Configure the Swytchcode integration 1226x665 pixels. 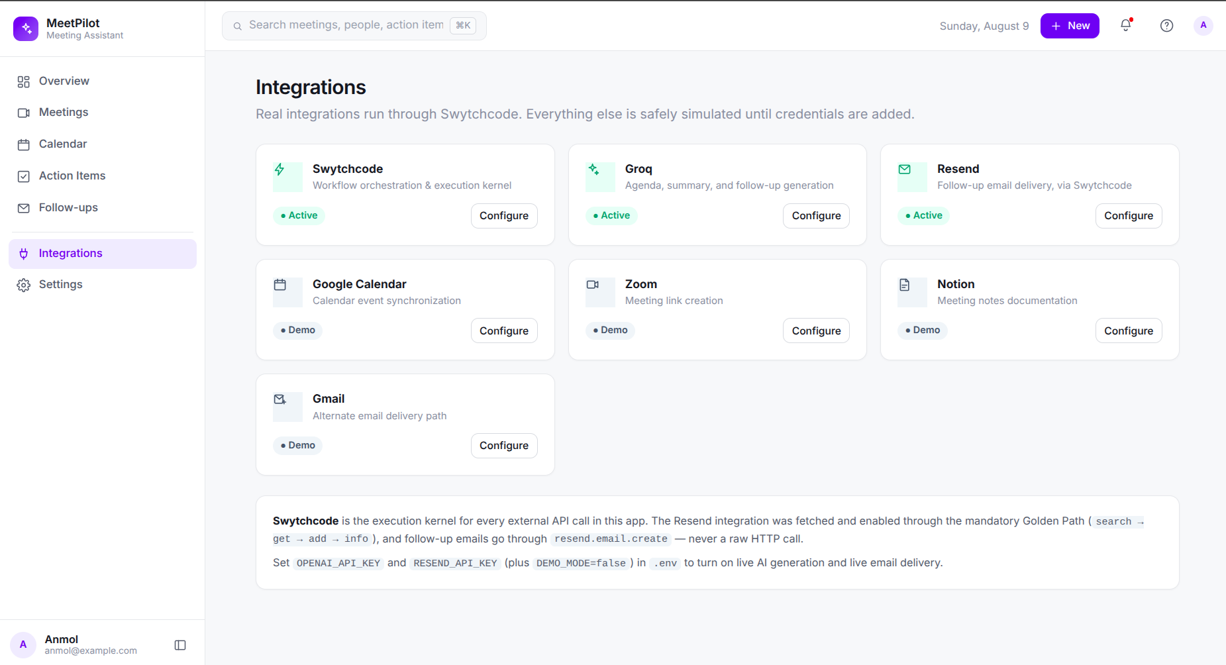tap(504, 216)
